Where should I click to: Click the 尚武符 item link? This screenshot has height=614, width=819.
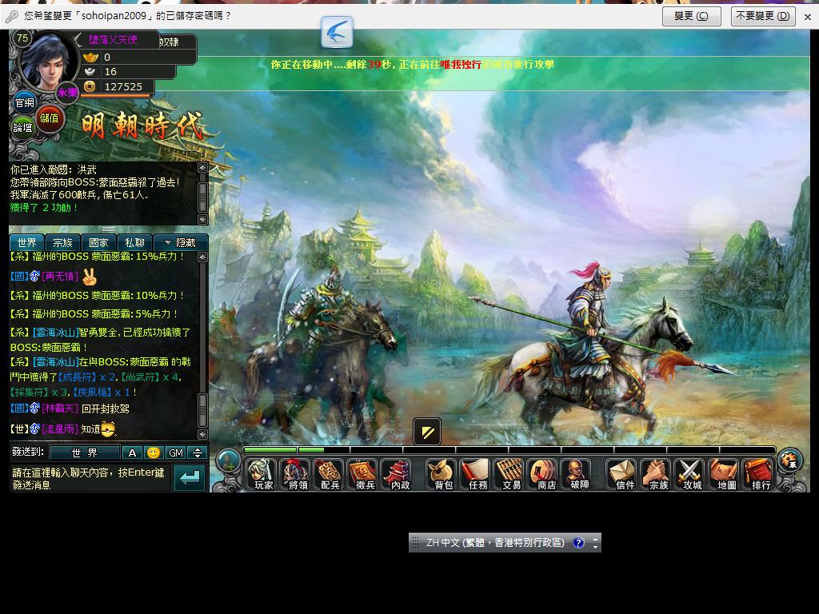point(141,377)
